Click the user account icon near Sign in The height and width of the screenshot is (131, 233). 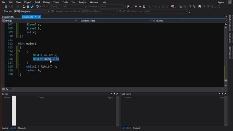(230, 2)
